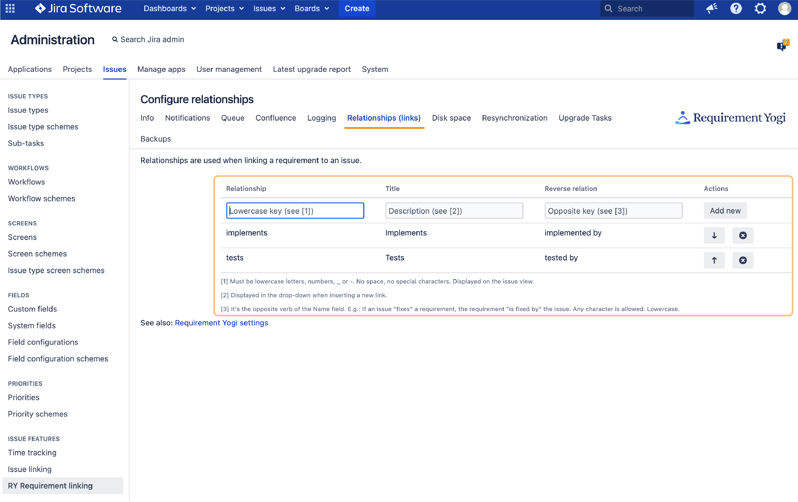
Task: Expand the Projects dropdown menu
Action: 224,8
